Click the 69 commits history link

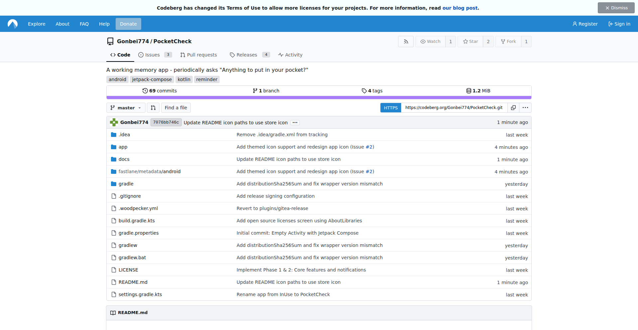159,91
